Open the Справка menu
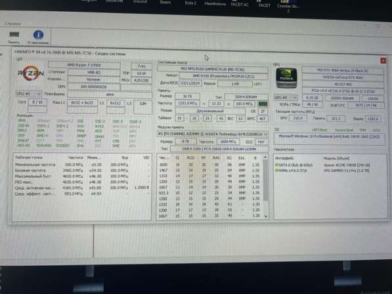392x294 pixels. pyautogui.click(x=12, y=24)
